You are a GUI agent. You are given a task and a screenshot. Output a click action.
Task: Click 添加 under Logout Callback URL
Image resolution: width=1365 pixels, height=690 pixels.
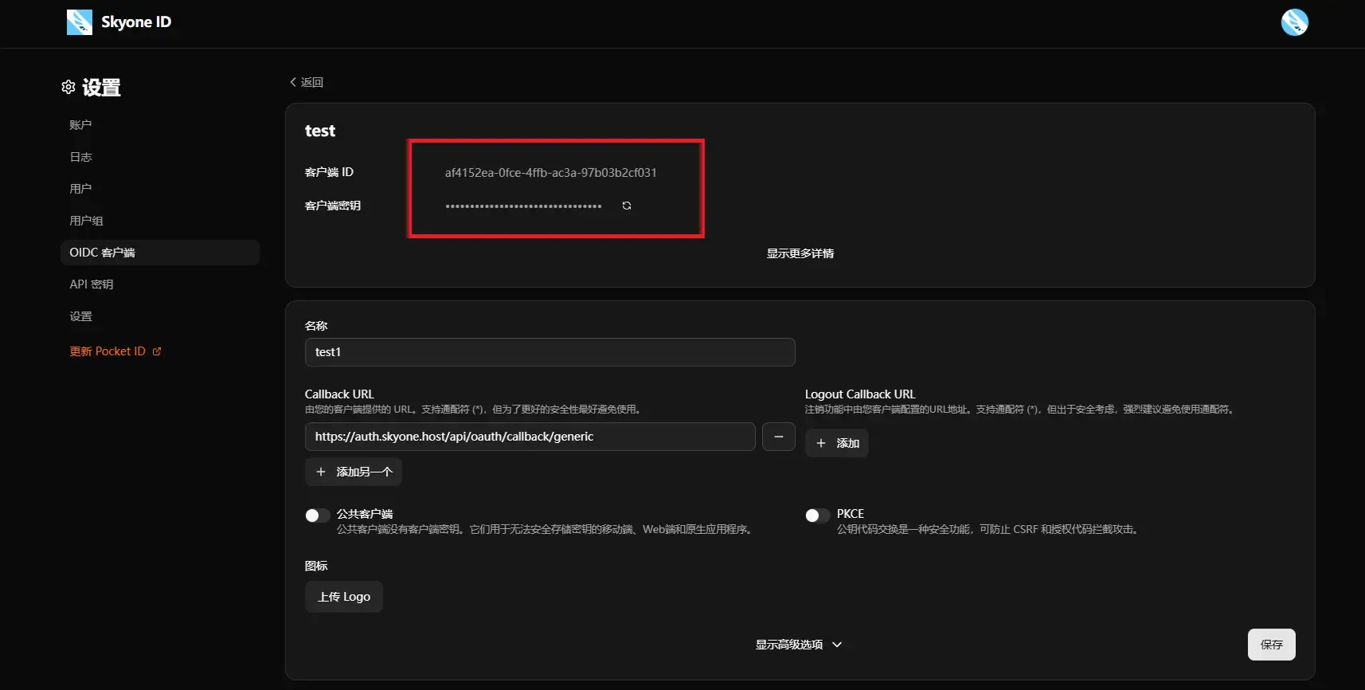pyautogui.click(x=837, y=443)
